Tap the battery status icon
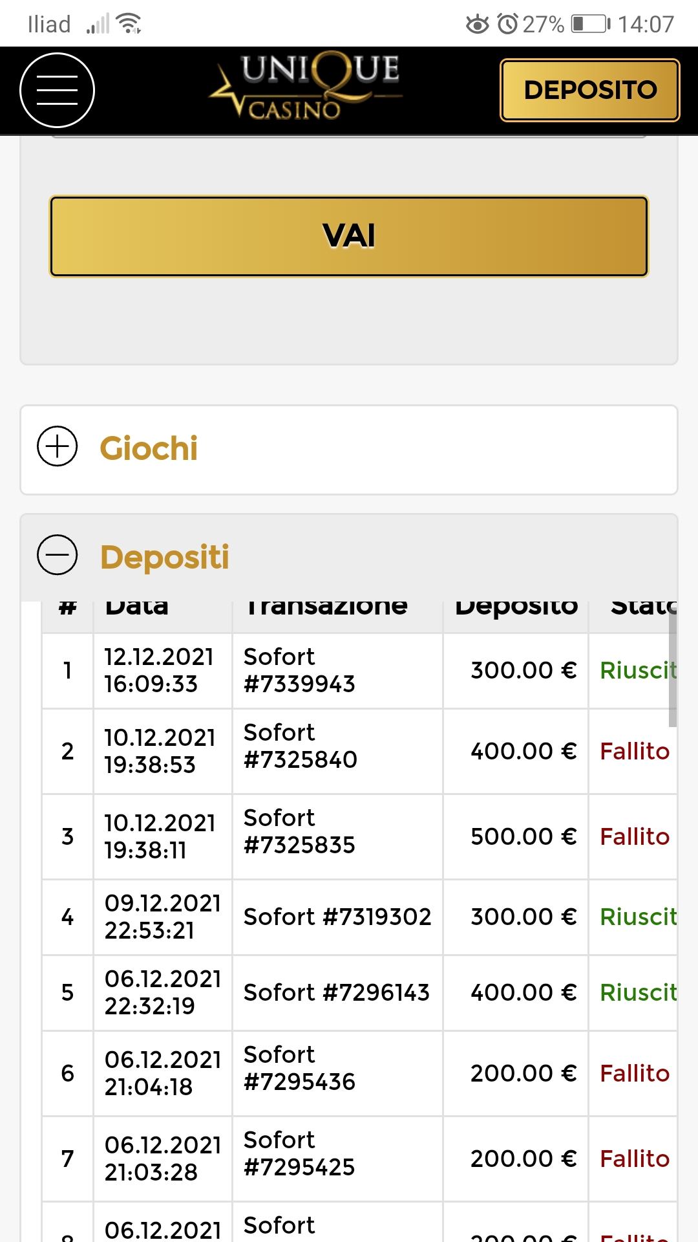698x1242 pixels. pyautogui.click(x=590, y=25)
